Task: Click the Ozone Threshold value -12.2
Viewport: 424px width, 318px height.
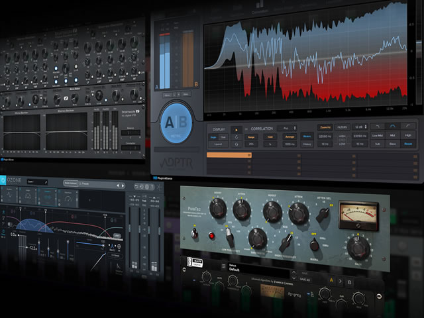Action: 32,248
